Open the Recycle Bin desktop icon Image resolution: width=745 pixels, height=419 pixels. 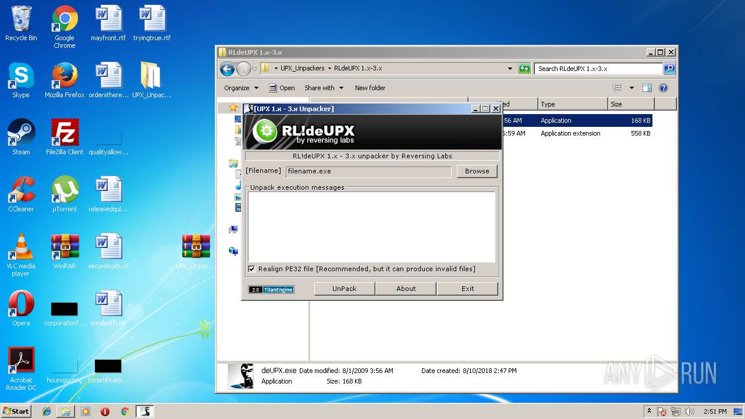point(21,23)
